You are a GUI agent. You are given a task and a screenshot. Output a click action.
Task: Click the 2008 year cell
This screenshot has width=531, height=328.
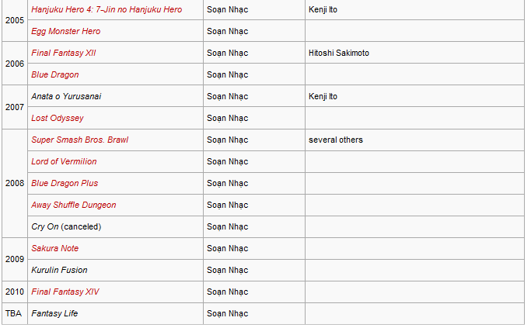(x=14, y=183)
